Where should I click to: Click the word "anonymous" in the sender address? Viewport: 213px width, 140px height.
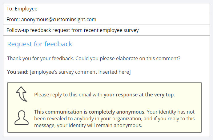tap(35, 19)
